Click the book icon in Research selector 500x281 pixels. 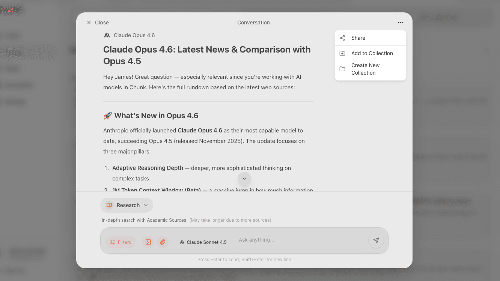pos(109,205)
